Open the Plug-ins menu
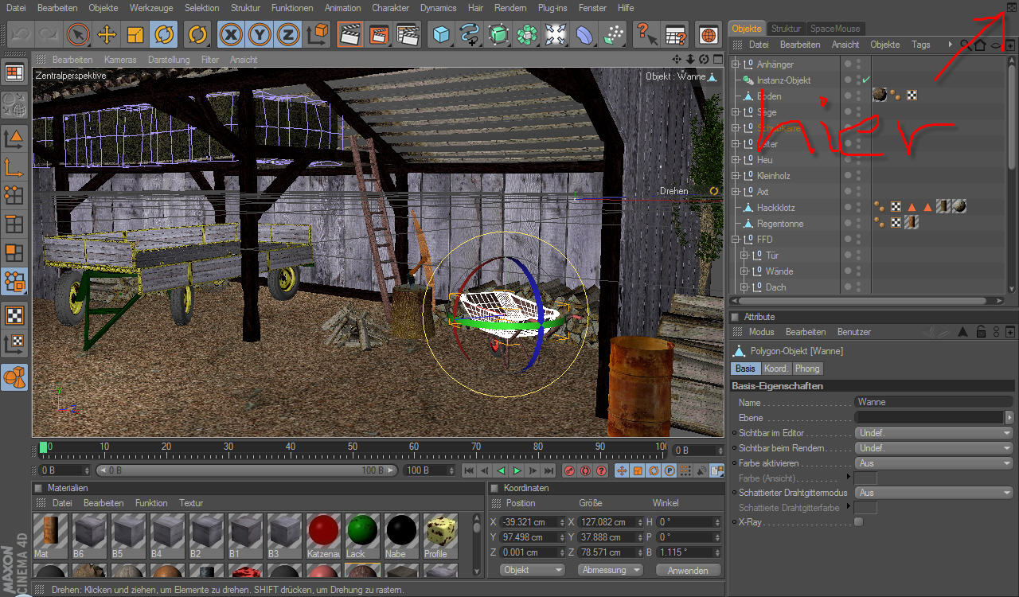Viewport: 1019px width, 597px height. pos(553,8)
